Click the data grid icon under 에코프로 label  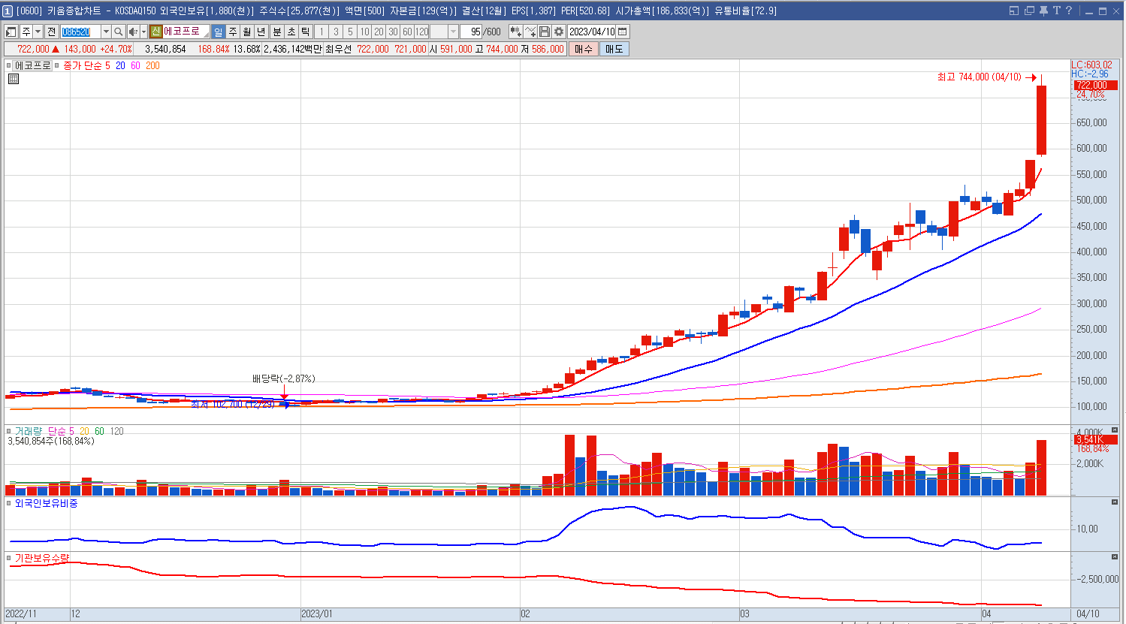(14, 78)
